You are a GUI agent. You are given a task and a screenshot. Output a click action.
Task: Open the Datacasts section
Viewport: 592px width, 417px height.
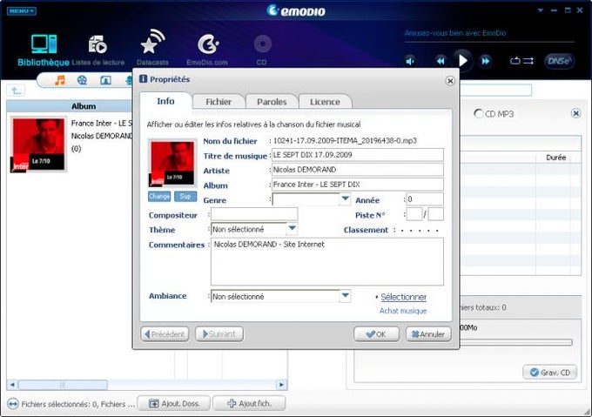[152, 48]
